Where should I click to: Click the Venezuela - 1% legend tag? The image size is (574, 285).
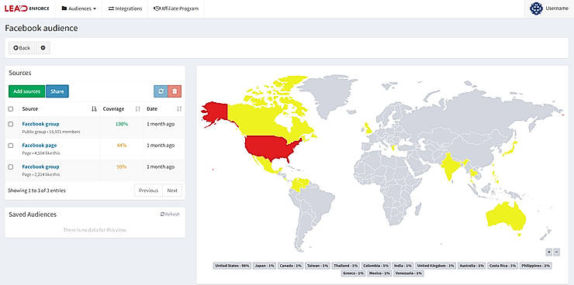tap(410, 273)
